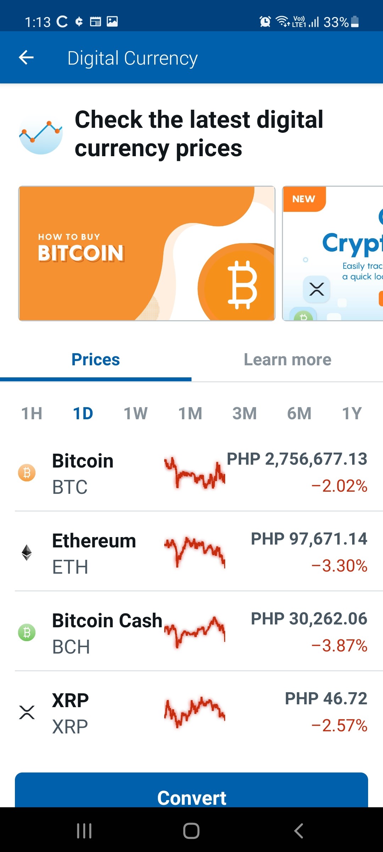
Task: Switch to the Learn more tab
Action: coord(287,360)
